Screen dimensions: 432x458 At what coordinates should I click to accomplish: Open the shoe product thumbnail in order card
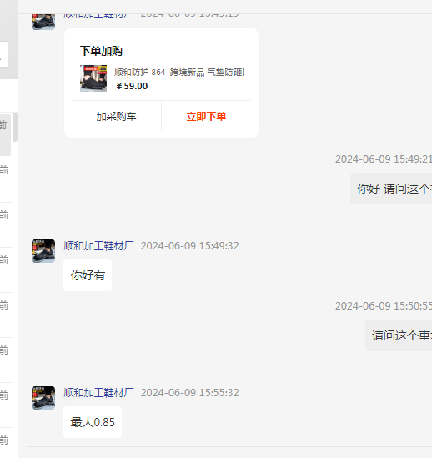pyautogui.click(x=93, y=78)
